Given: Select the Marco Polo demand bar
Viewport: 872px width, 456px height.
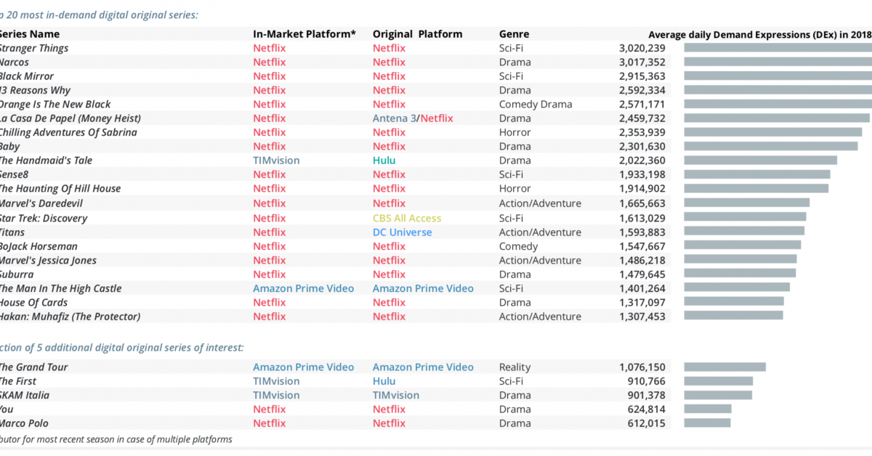Looking at the screenshot, I should pyautogui.click(x=707, y=423).
